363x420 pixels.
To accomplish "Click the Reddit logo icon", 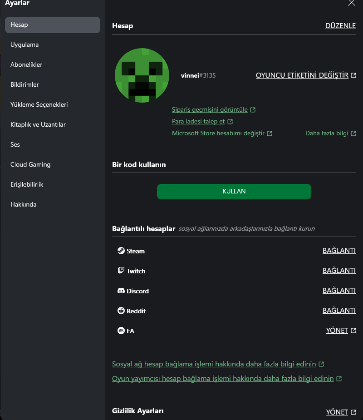I will (x=121, y=311).
